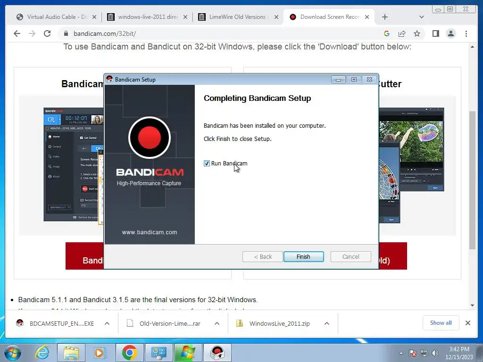The image size is (483, 362).
Task: Click Cancel in the Bandicam Setup dialog
Action: pyautogui.click(x=350, y=257)
